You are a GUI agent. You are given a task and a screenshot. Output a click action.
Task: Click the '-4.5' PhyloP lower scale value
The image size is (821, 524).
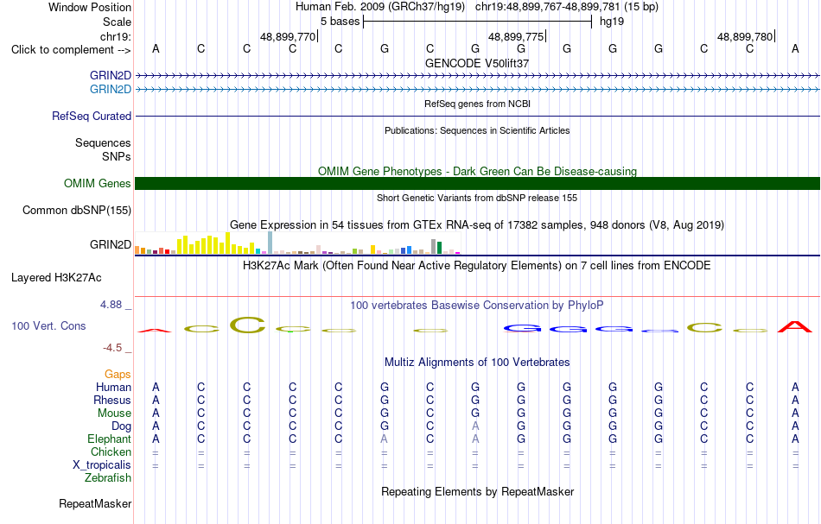point(111,348)
